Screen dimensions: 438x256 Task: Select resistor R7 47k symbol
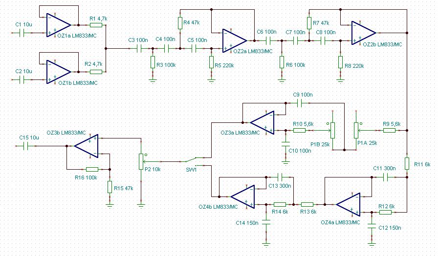[309, 23]
